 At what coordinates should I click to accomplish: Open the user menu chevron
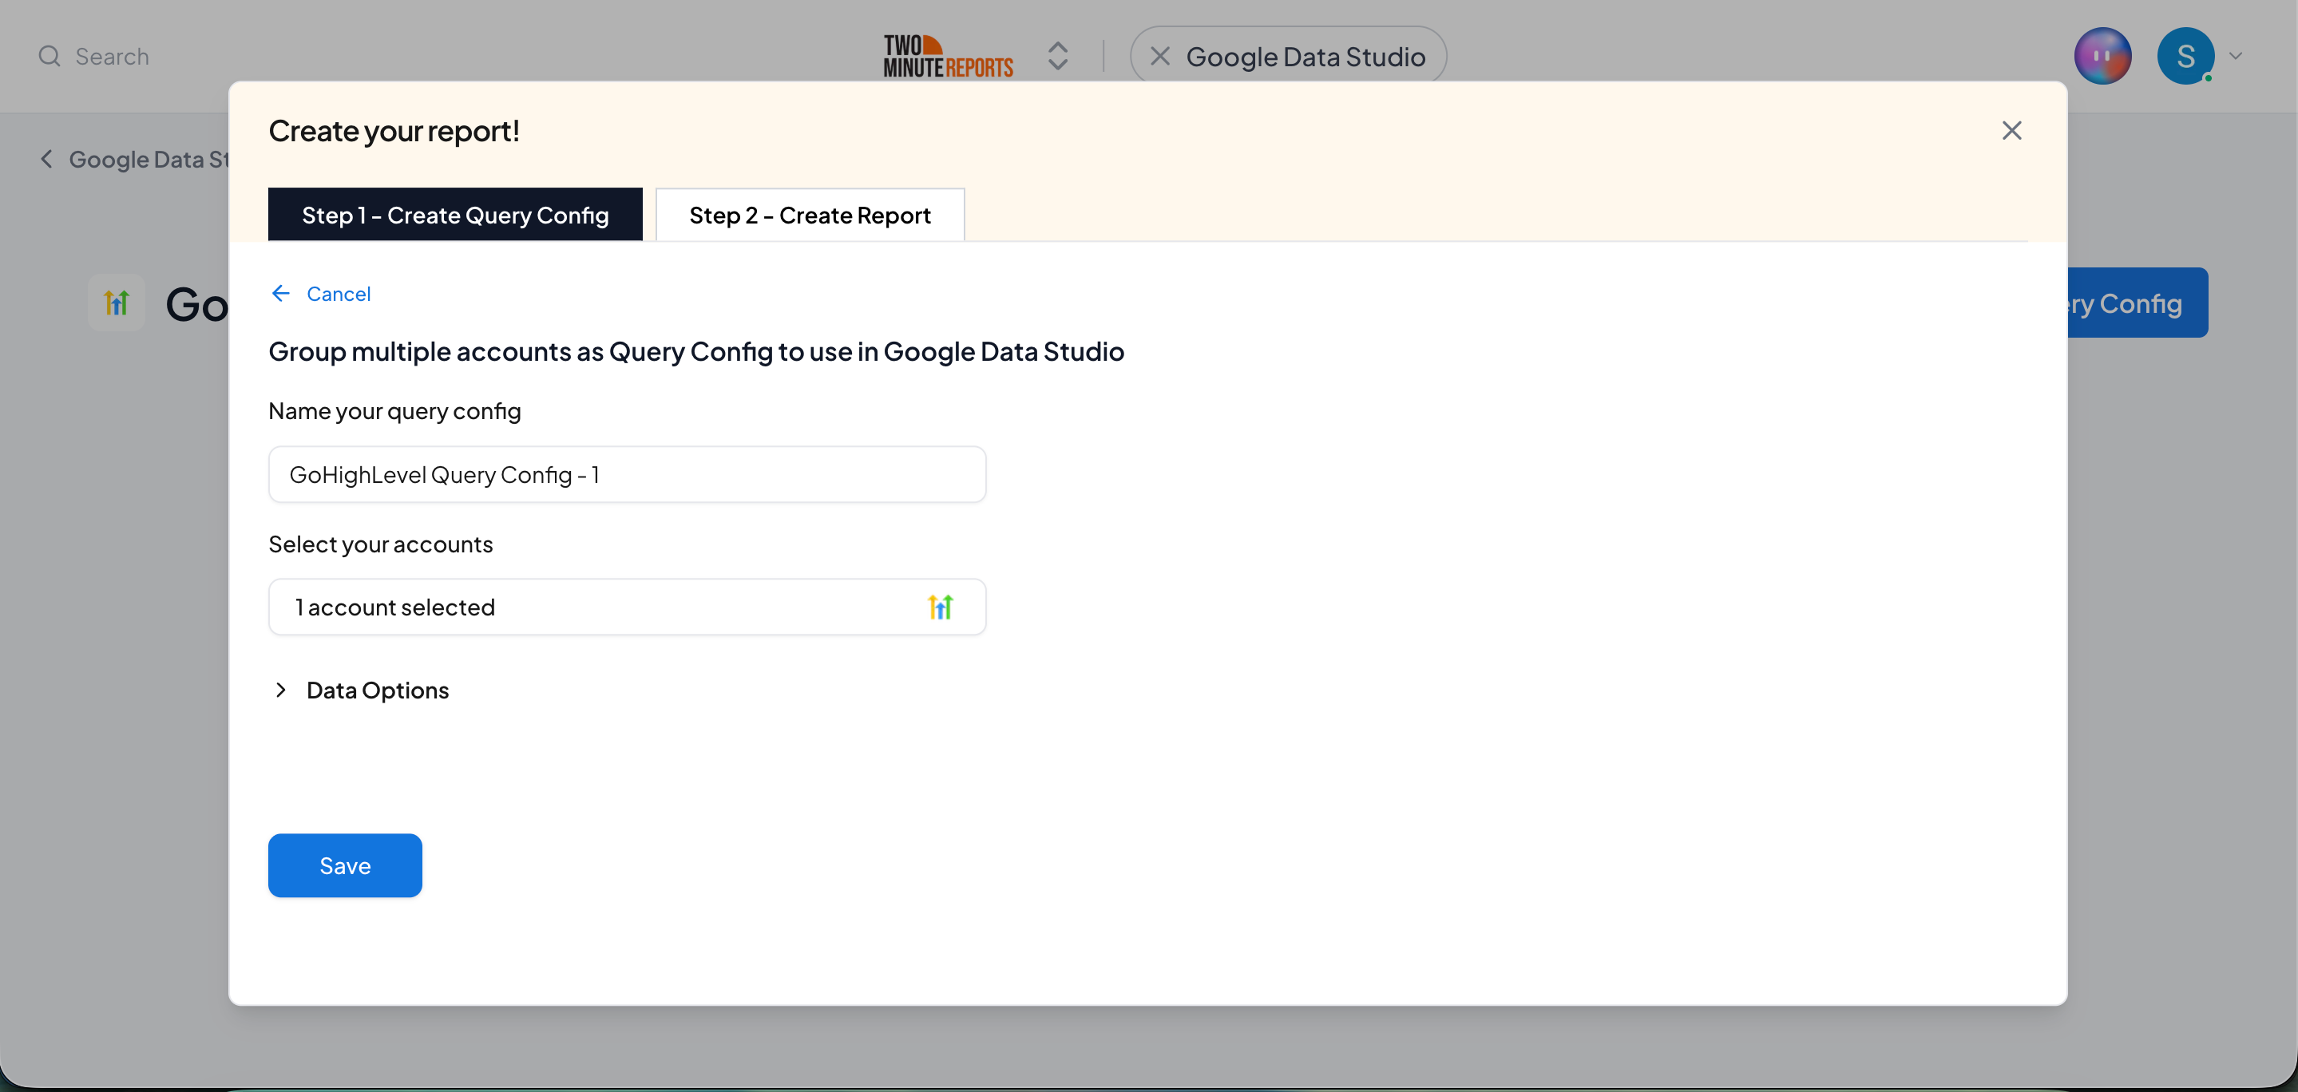coord(2236,56)
